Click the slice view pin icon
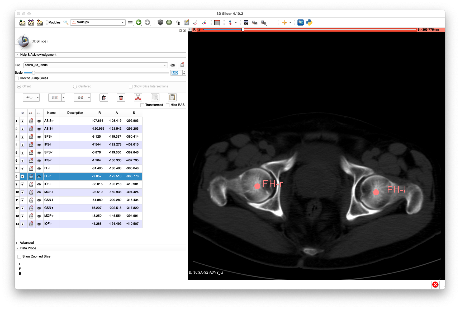 (190, 30)
